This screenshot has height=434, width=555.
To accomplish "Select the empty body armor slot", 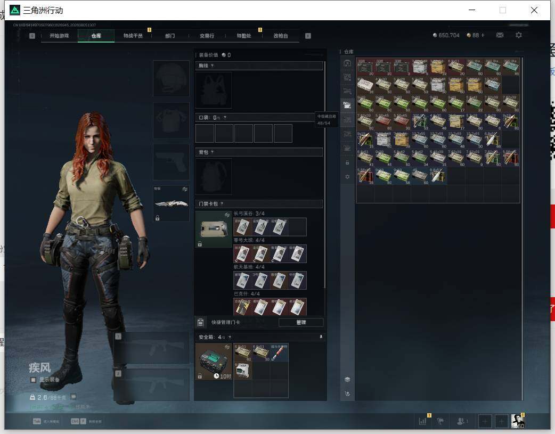I will coord(171,120).
